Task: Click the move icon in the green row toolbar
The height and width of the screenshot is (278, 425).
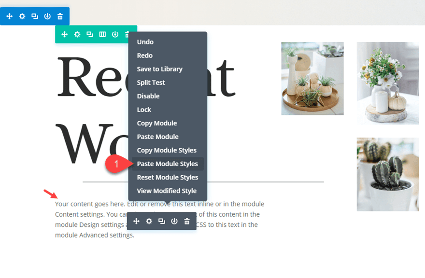Action: [64, 34]
